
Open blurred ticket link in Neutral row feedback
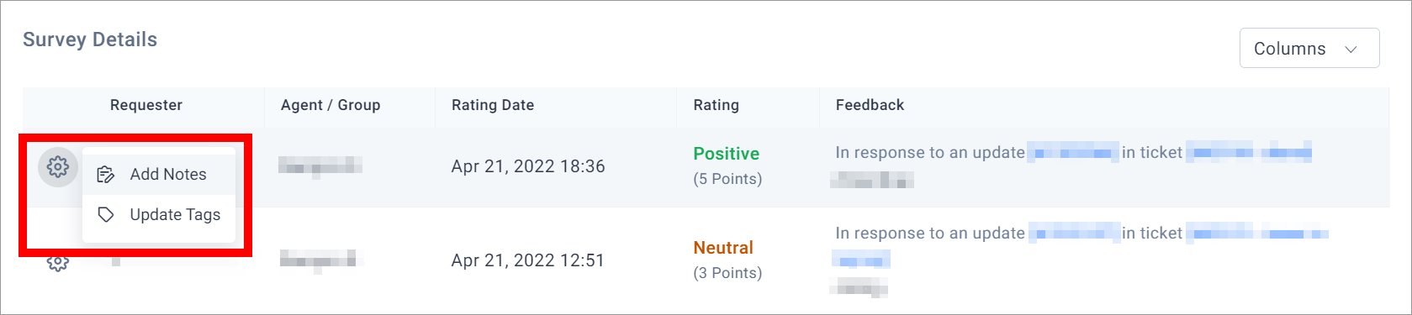[1257, 234]
